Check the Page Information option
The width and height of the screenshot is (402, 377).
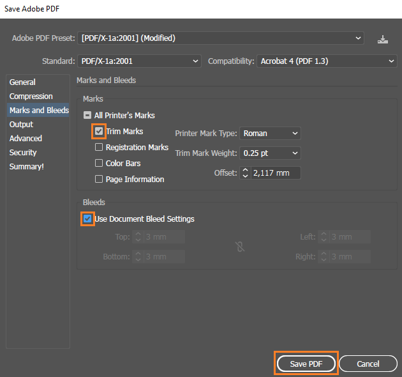coord(99,179)
